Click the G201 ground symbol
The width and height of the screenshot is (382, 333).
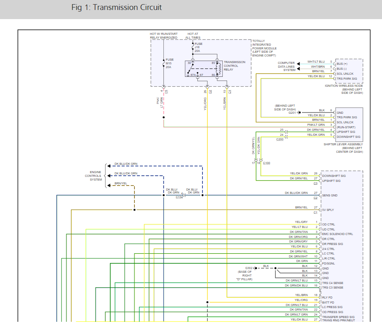tap(299, 113)
